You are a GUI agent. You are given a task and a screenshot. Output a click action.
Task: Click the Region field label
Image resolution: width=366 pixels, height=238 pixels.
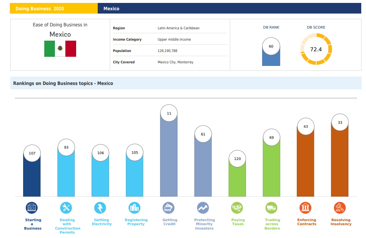[x=119, y=28]
